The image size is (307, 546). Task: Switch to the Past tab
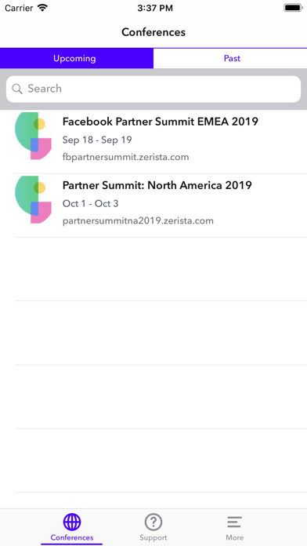click(x=230, y=58)
